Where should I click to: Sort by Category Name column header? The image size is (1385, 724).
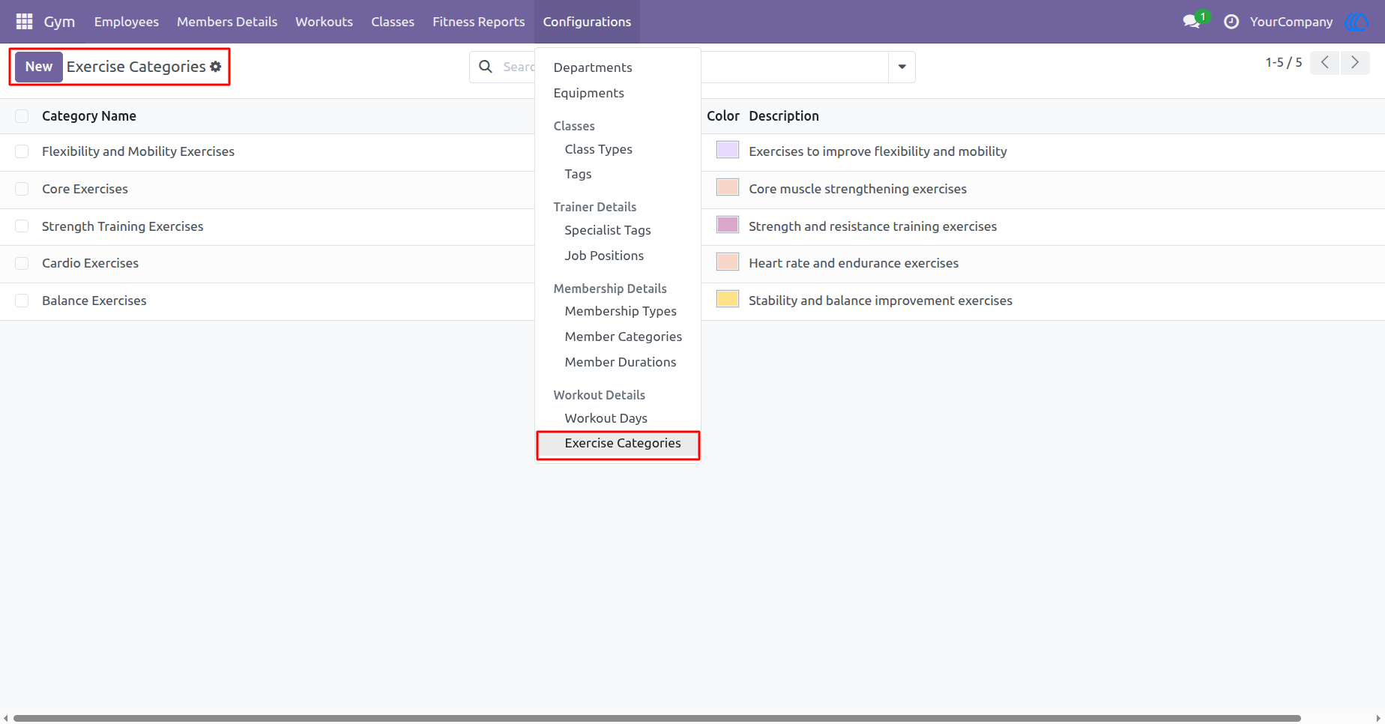[89, 116]
